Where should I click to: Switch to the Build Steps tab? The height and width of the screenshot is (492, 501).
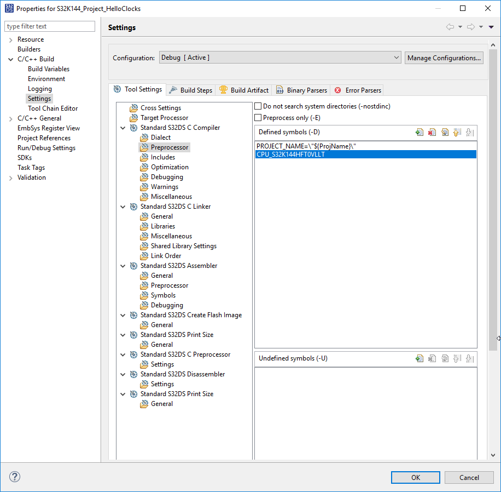coord(191,90)
